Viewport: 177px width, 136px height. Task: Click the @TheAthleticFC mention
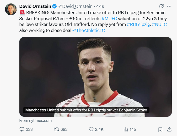(88, 30)
